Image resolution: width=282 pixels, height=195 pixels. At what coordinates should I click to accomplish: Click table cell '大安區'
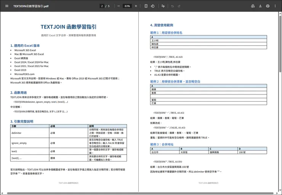pos(194,152)
